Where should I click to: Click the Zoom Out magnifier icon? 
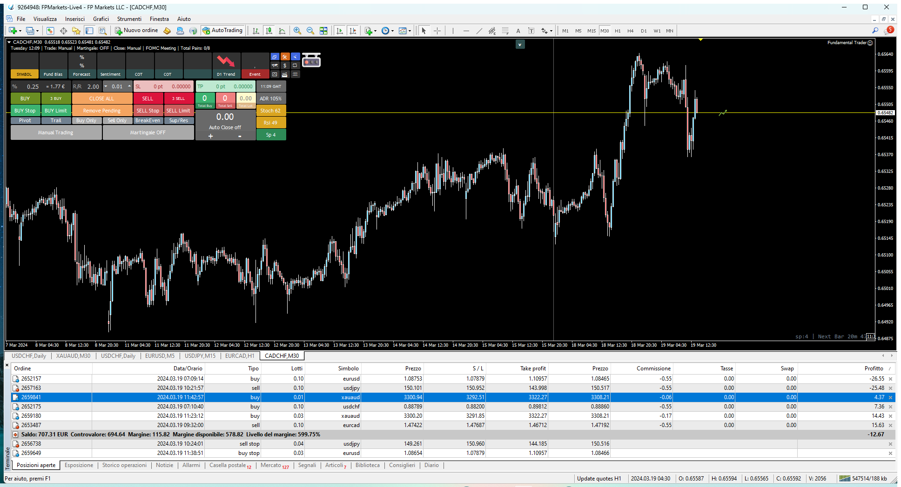[x=310, y=31]
